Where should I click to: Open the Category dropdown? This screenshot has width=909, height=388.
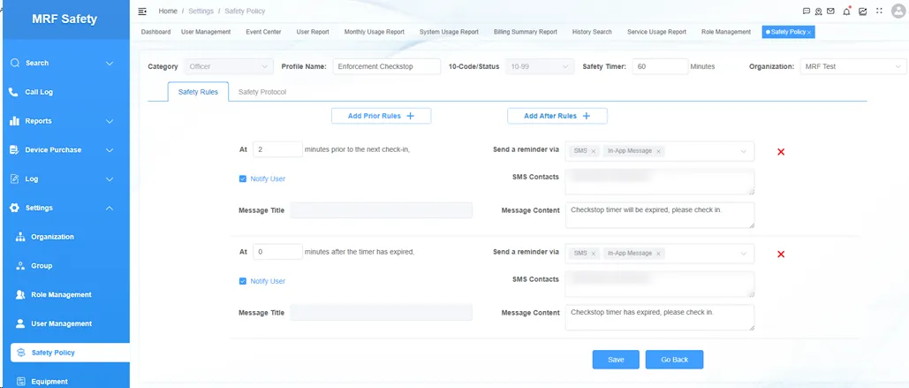tap(229, 66)
